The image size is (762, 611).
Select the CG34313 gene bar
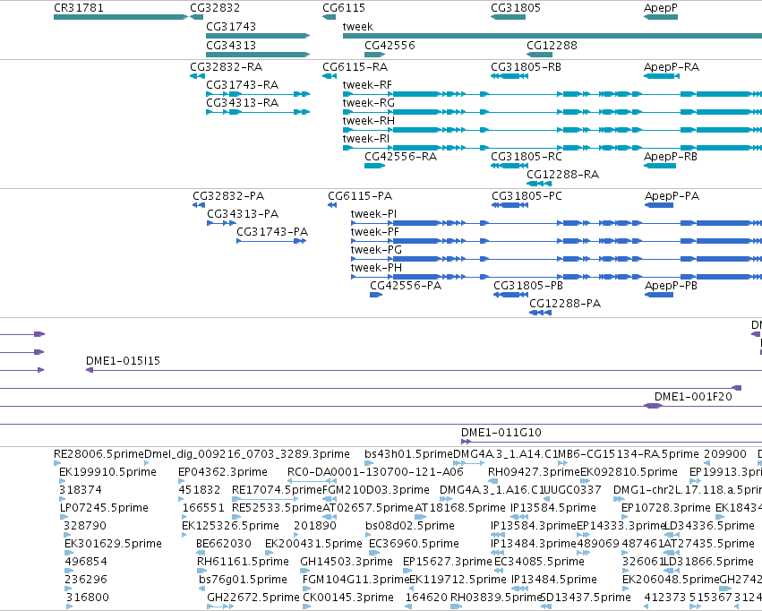pos(258,55)
